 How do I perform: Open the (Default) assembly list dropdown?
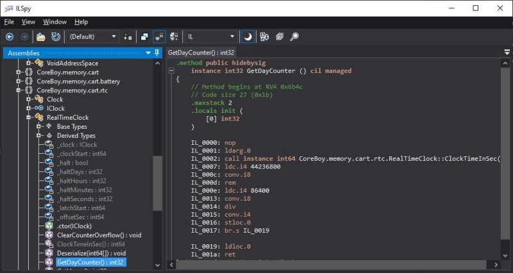click(x=92, y=37)
